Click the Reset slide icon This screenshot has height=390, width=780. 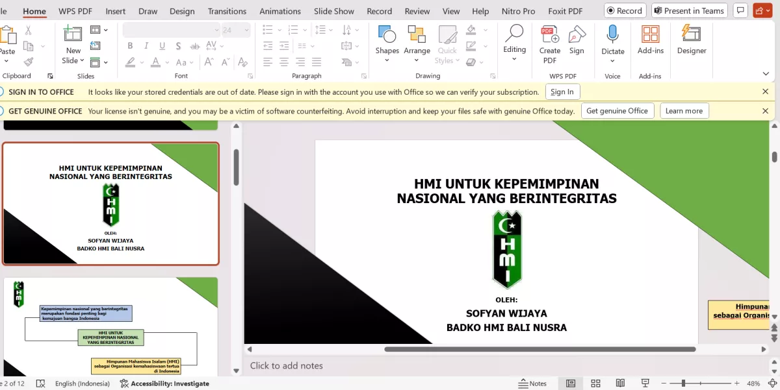coord(96,45)
